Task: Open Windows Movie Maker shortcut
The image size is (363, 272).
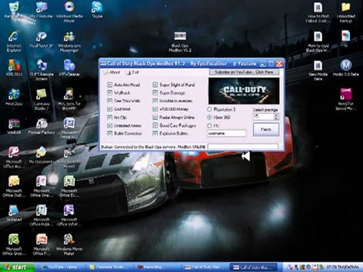Action: [x=69, y=244]
